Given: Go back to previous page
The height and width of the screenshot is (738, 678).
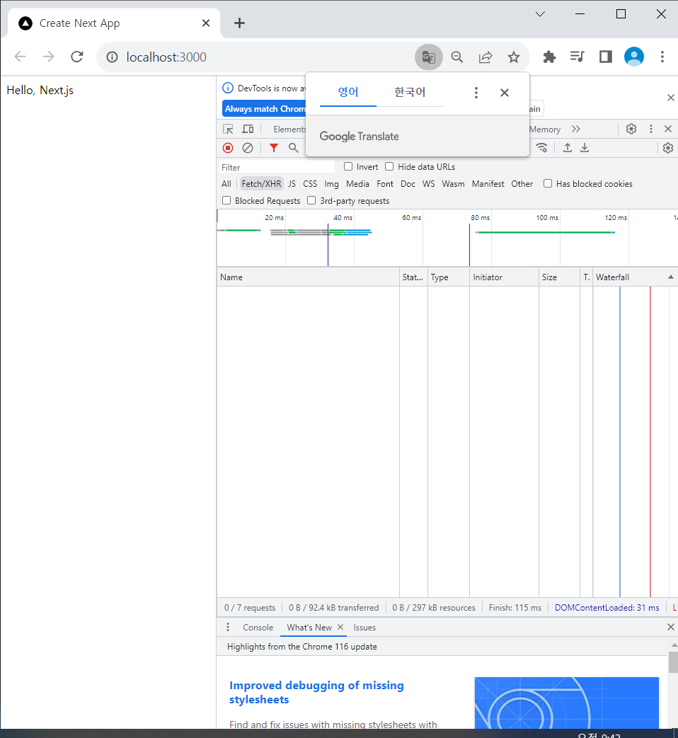Looking at the screenshot, I should point(21,57).
